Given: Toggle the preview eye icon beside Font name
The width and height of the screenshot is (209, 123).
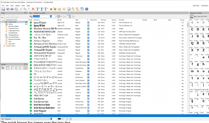Looking at the screenshot, I should coord(31,16).
